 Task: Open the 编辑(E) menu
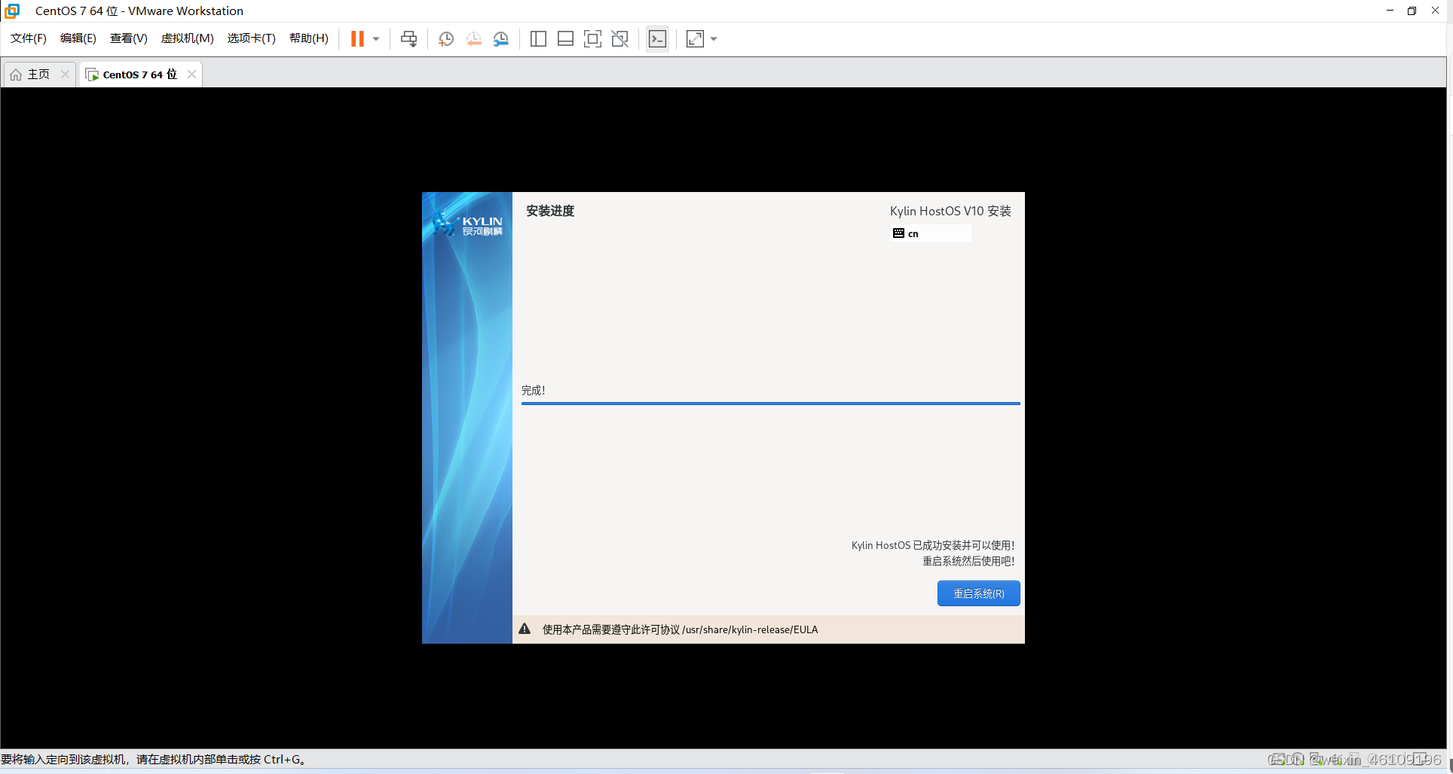tap(78, 38)
